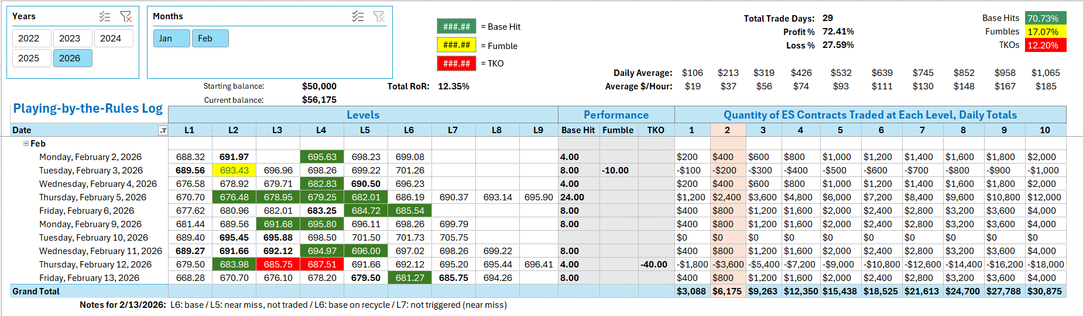
Task: Select the highlighted contract quantity 2 header
Action: point(727,130)
